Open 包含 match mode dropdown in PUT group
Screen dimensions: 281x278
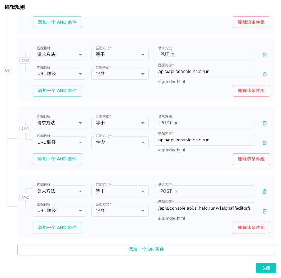pyautogui.click(x=120, y=74)
